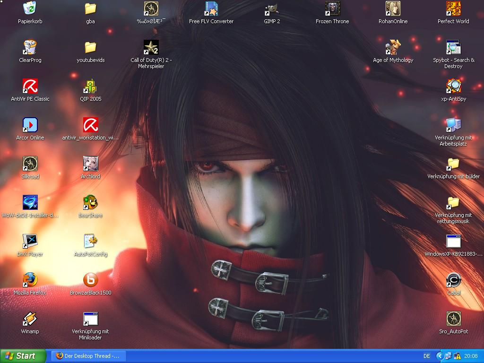Image resolution: width=484 pixels, height=363 pixels.
Task: Open the Papierkorb recycle bin icon
Action: [x=30, y=9]
